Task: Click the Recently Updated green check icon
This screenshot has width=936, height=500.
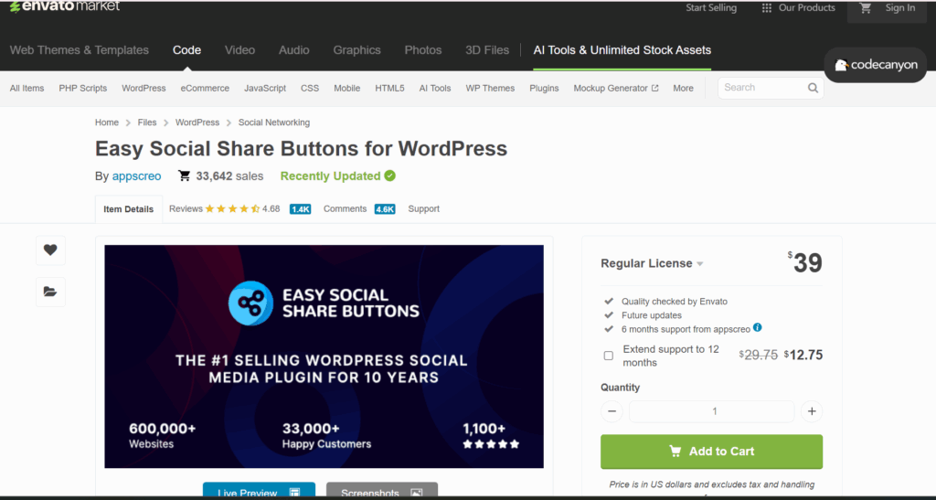Action: (x=389, y=176)
